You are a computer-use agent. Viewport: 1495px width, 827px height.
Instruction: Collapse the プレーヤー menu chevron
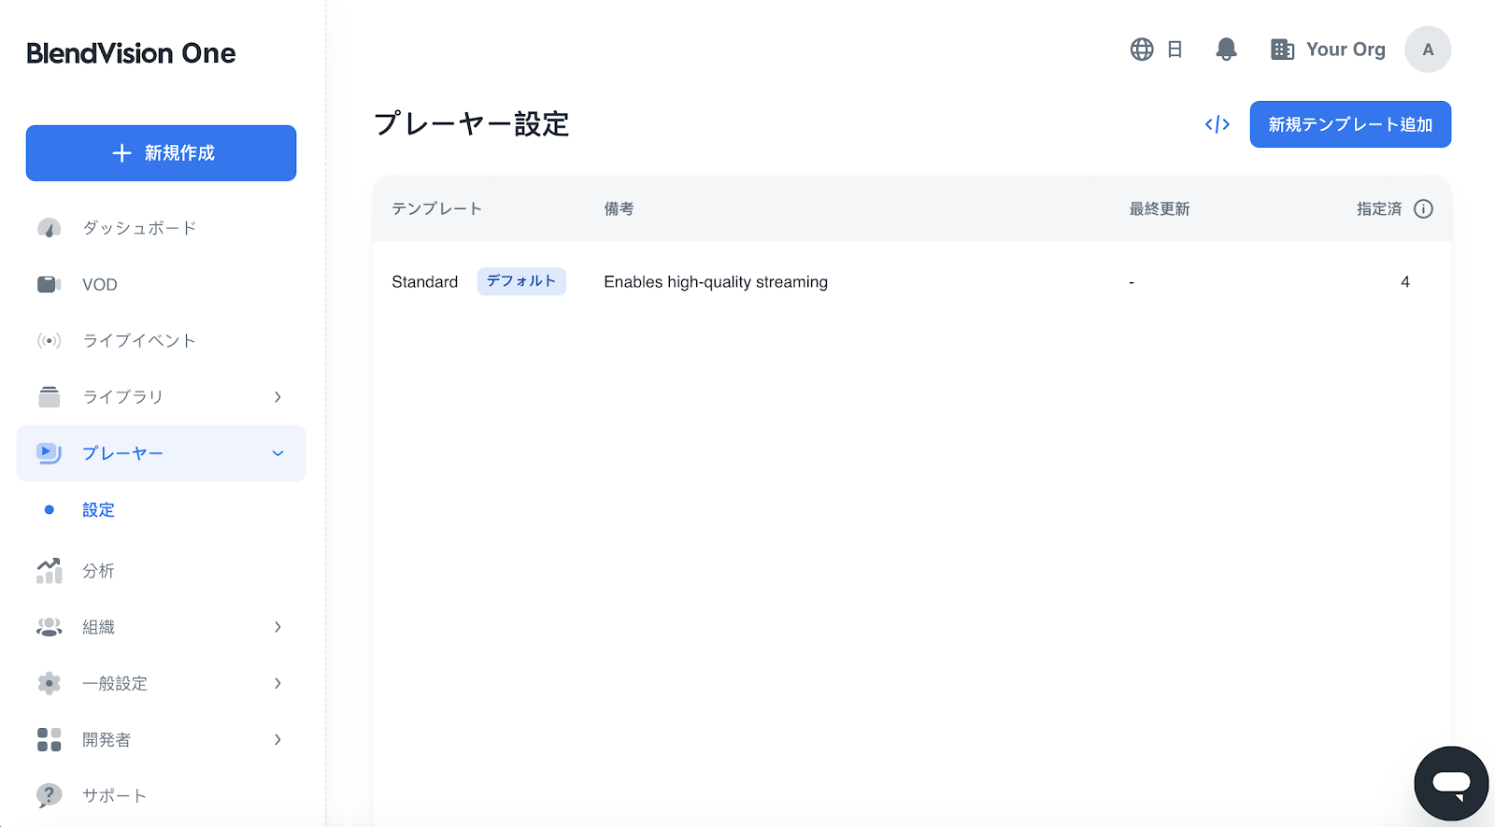pyautogui.click(x=278, y=453)
